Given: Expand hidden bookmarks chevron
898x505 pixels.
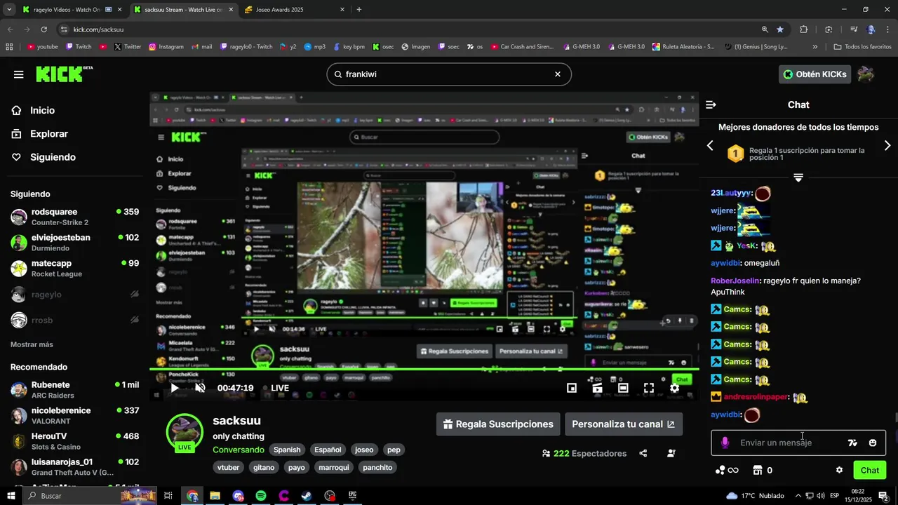Looking at the screenshot, I should pyautogui.click(x=815, y=46).
